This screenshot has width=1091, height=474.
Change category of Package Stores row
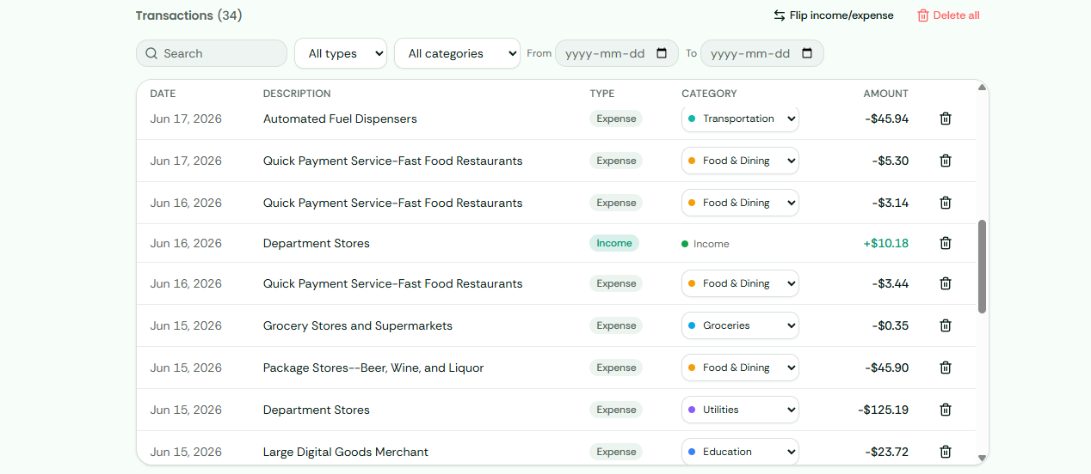740,368
